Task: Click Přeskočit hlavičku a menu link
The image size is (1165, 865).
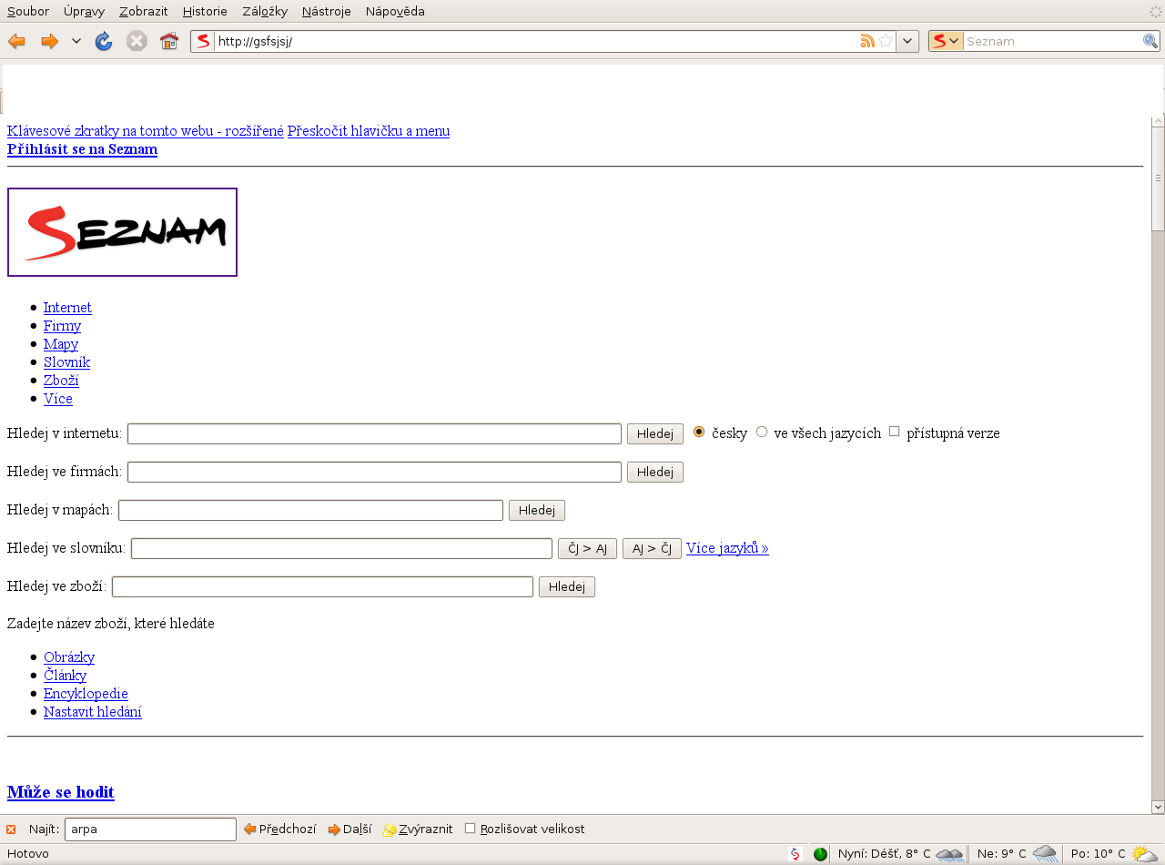Action: (369, 130)
